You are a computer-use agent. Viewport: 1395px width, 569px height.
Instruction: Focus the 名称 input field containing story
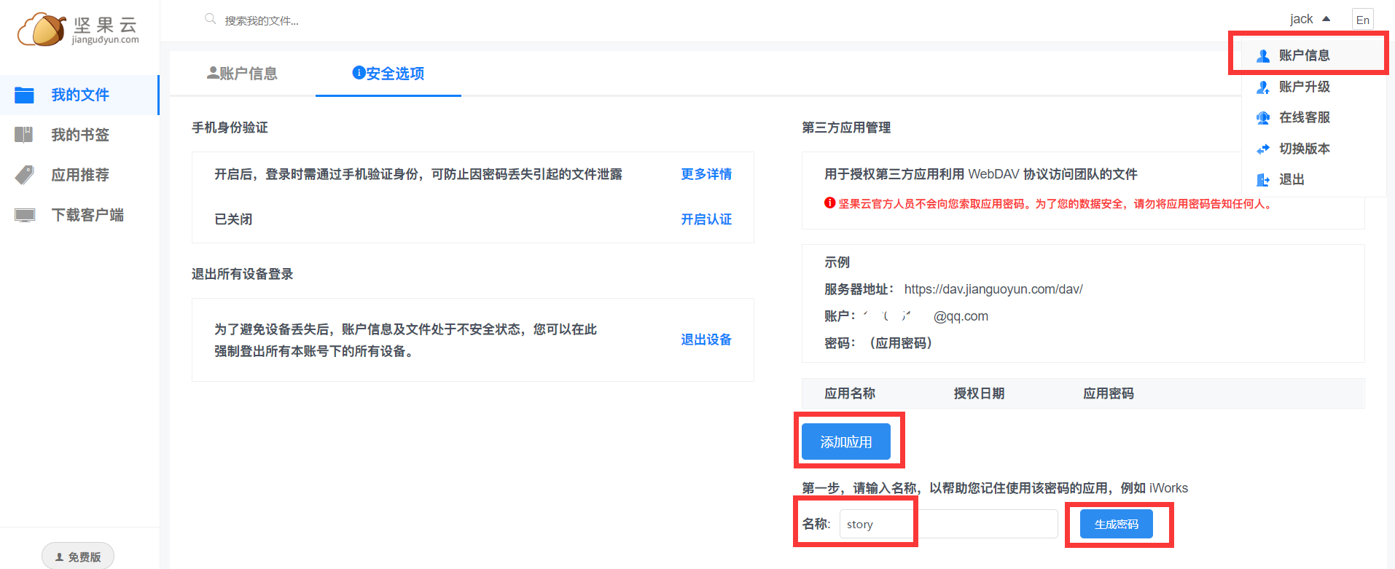tap(947, 525)
